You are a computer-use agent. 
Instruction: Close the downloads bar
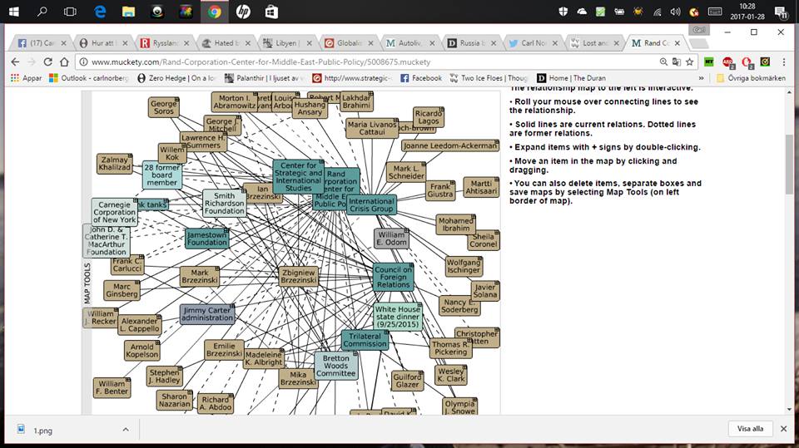[783, 429]
